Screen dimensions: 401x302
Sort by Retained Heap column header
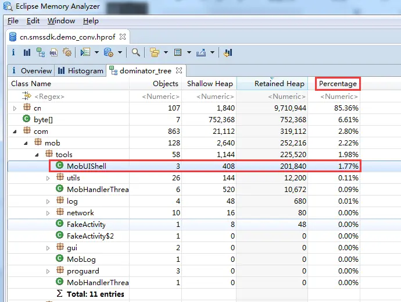[x=273, y=84]
